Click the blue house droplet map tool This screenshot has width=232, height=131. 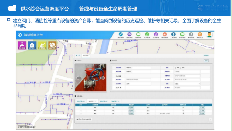(32, 45)
